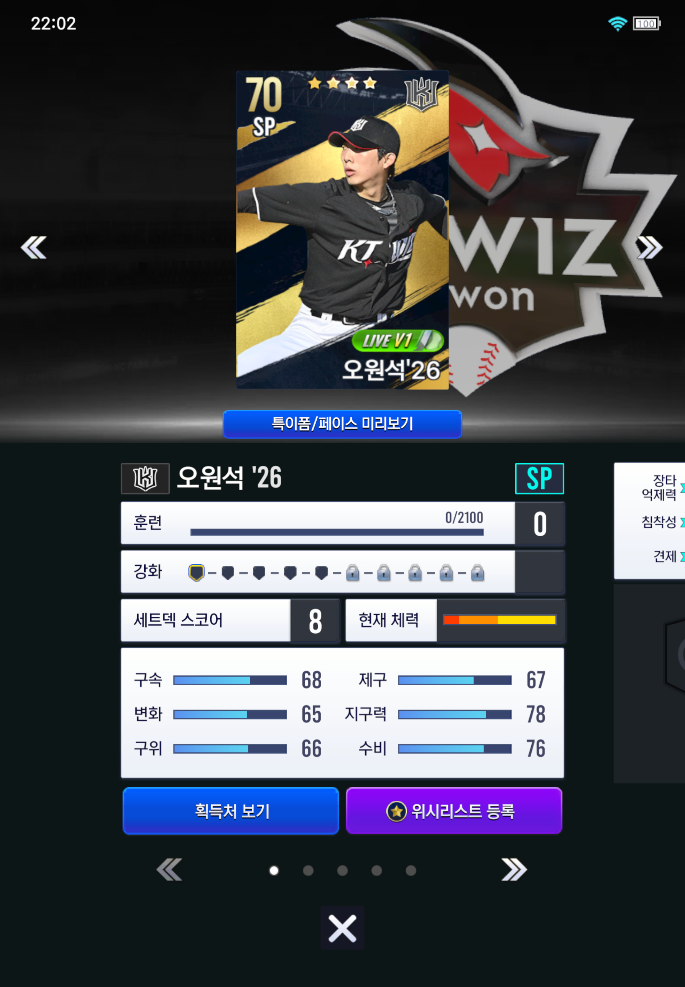Go to previous info page using bottom left chevrons
The image size is (685, 987).
tap(169, 869)
